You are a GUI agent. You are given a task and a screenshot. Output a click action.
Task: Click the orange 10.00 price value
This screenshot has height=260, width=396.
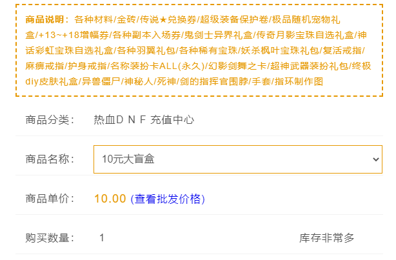tap(110, 199)
